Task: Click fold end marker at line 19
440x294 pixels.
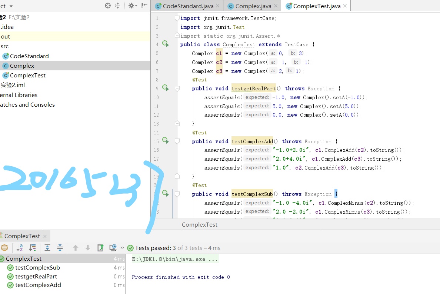Action: tap(177, 176)
